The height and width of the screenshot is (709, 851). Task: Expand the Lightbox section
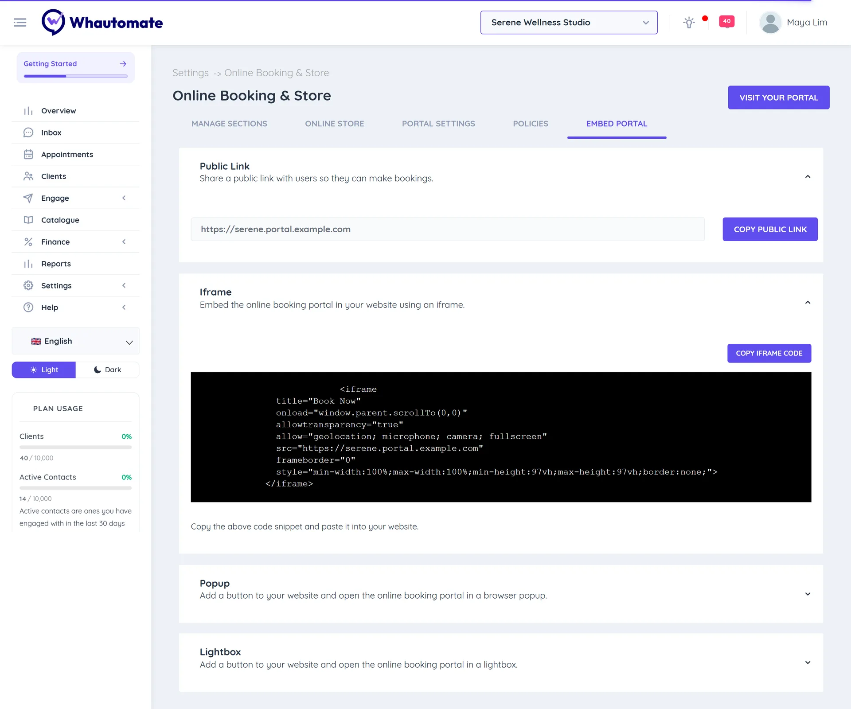pos(808,662)
